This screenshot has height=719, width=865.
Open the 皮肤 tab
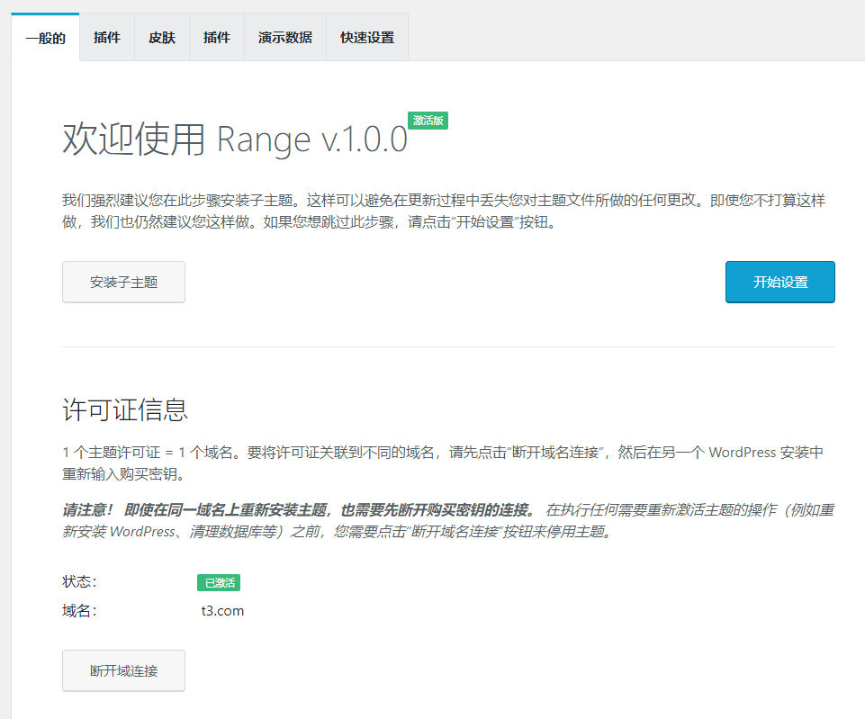point(162,38)
